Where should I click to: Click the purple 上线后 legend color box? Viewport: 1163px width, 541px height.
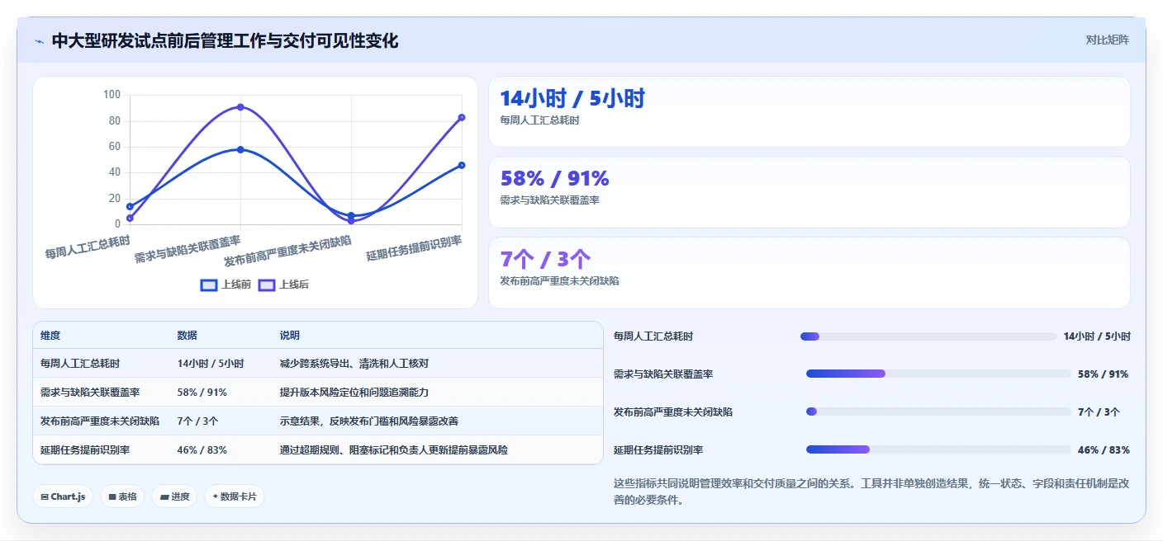tap(267, 285)
